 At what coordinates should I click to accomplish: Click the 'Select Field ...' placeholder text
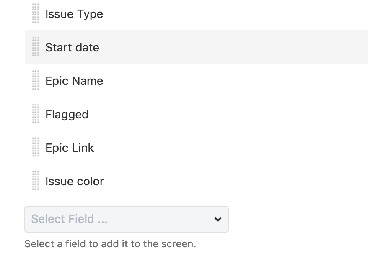(69, 219)
